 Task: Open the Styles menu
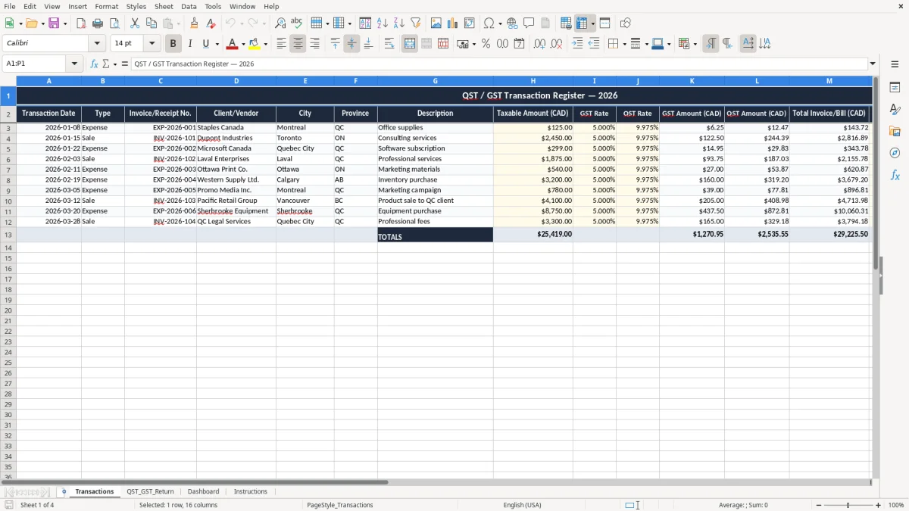click(136, 6)
